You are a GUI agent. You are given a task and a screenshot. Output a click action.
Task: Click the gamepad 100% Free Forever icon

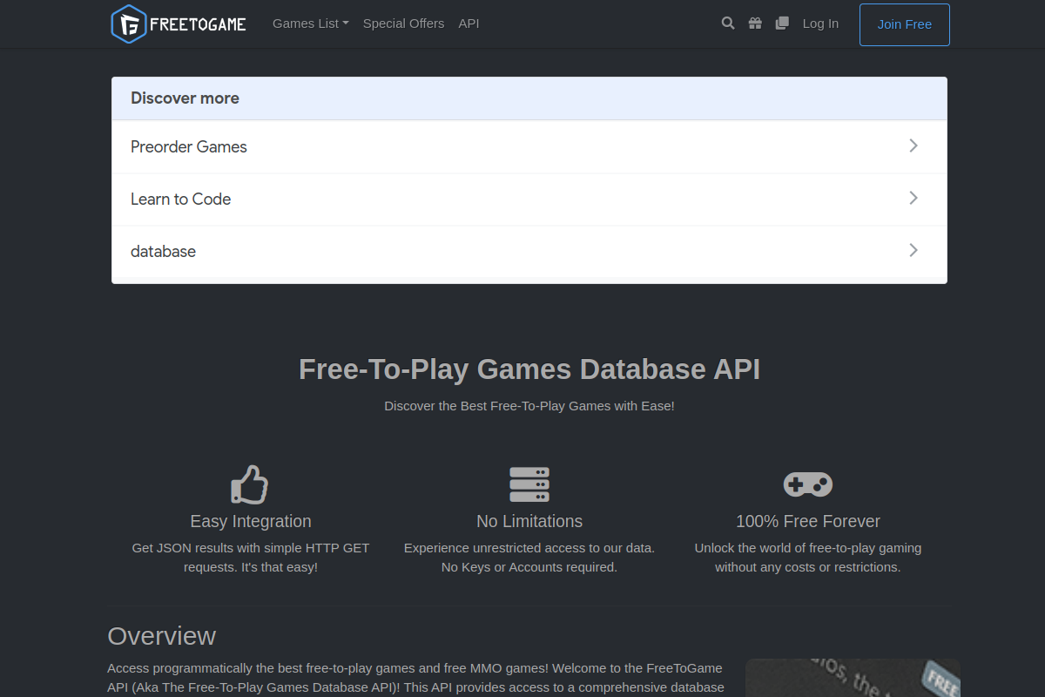coord(808,484)
